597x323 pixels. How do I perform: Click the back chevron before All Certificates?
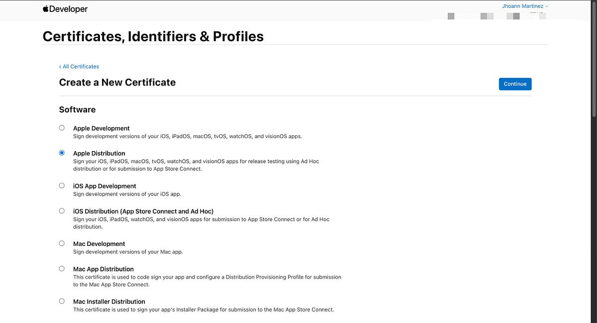60,66
